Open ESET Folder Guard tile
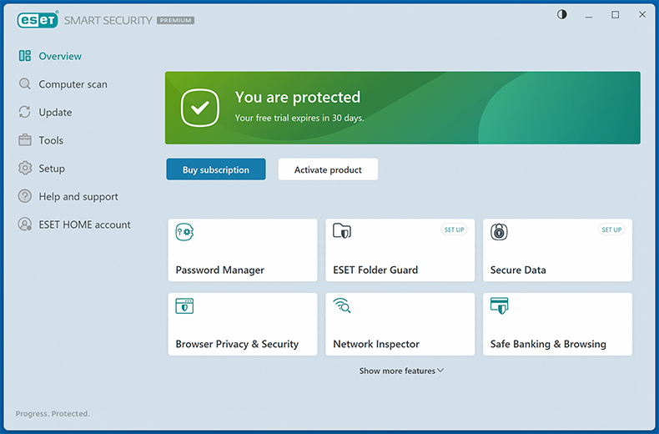 coord(400,250)
